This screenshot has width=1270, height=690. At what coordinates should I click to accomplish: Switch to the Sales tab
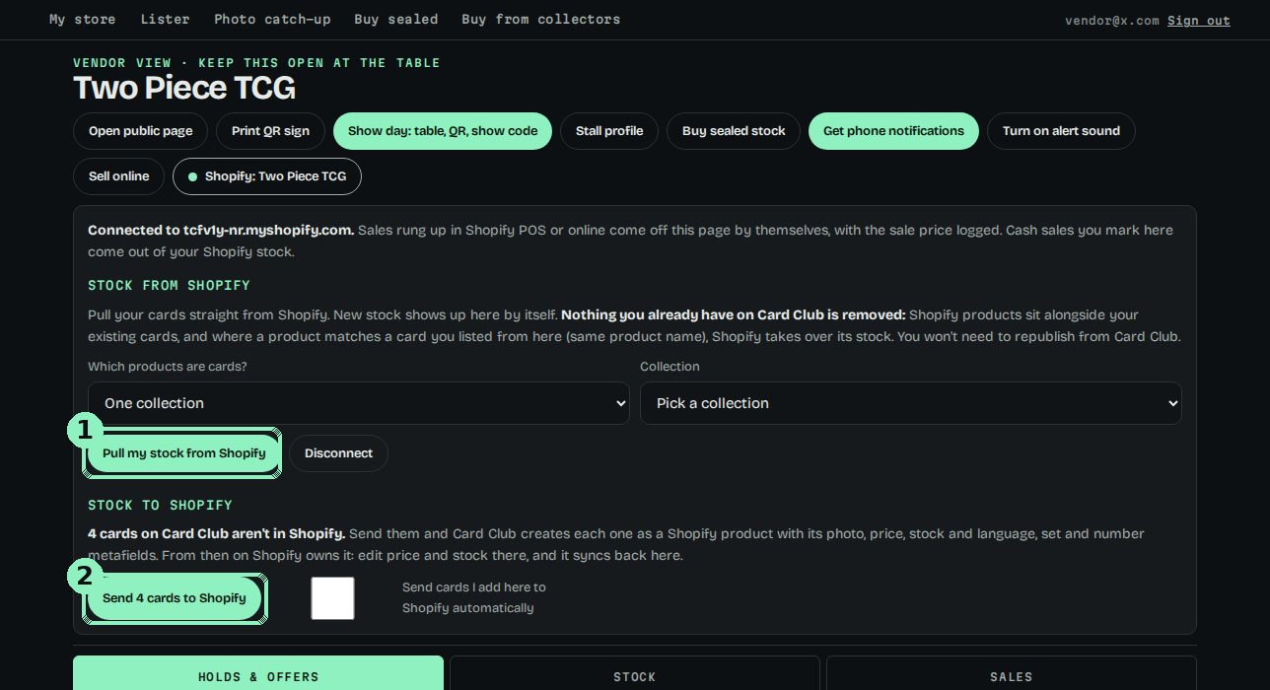pyautogui.click(x=1012, y=676)
